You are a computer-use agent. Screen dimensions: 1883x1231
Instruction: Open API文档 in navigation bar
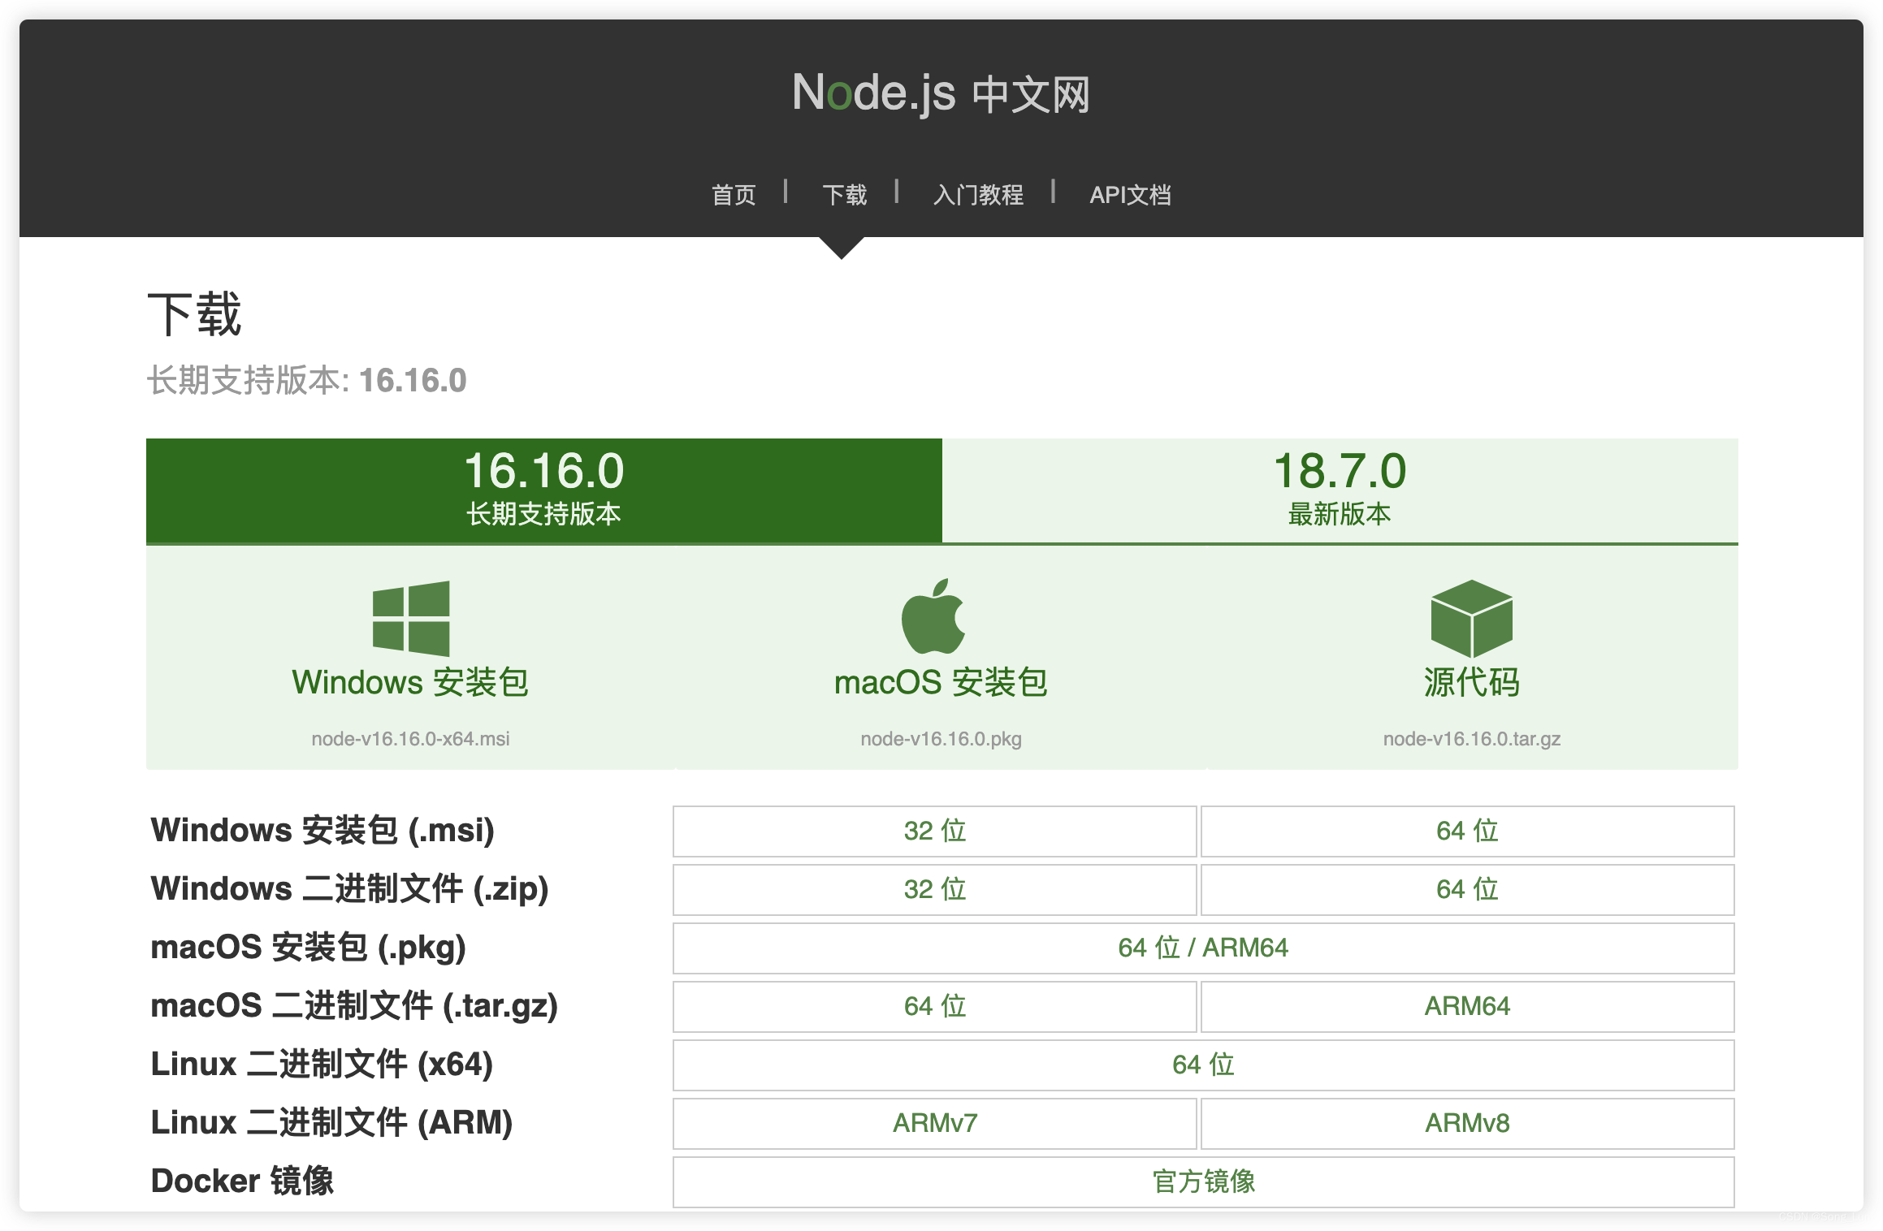(1130, 195)
